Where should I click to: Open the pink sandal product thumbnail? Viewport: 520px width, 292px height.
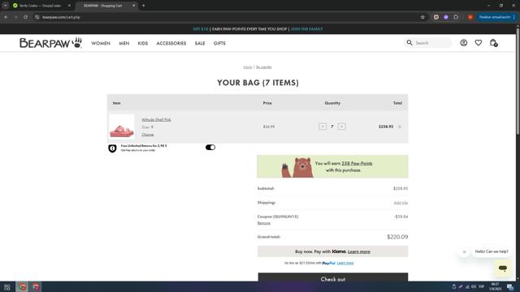122,127
